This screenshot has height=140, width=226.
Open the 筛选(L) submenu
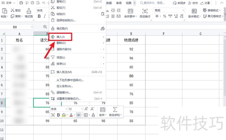(77, 57)
